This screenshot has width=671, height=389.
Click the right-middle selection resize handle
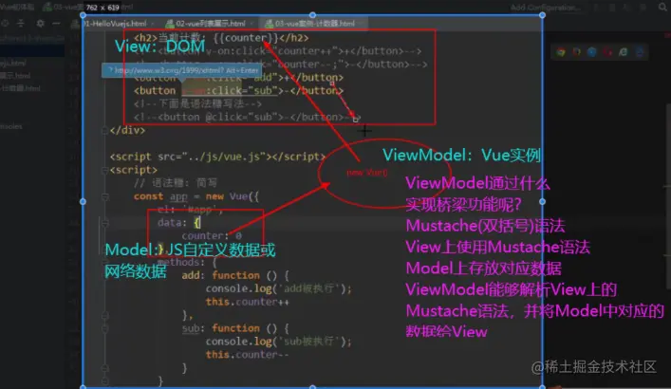542,201
